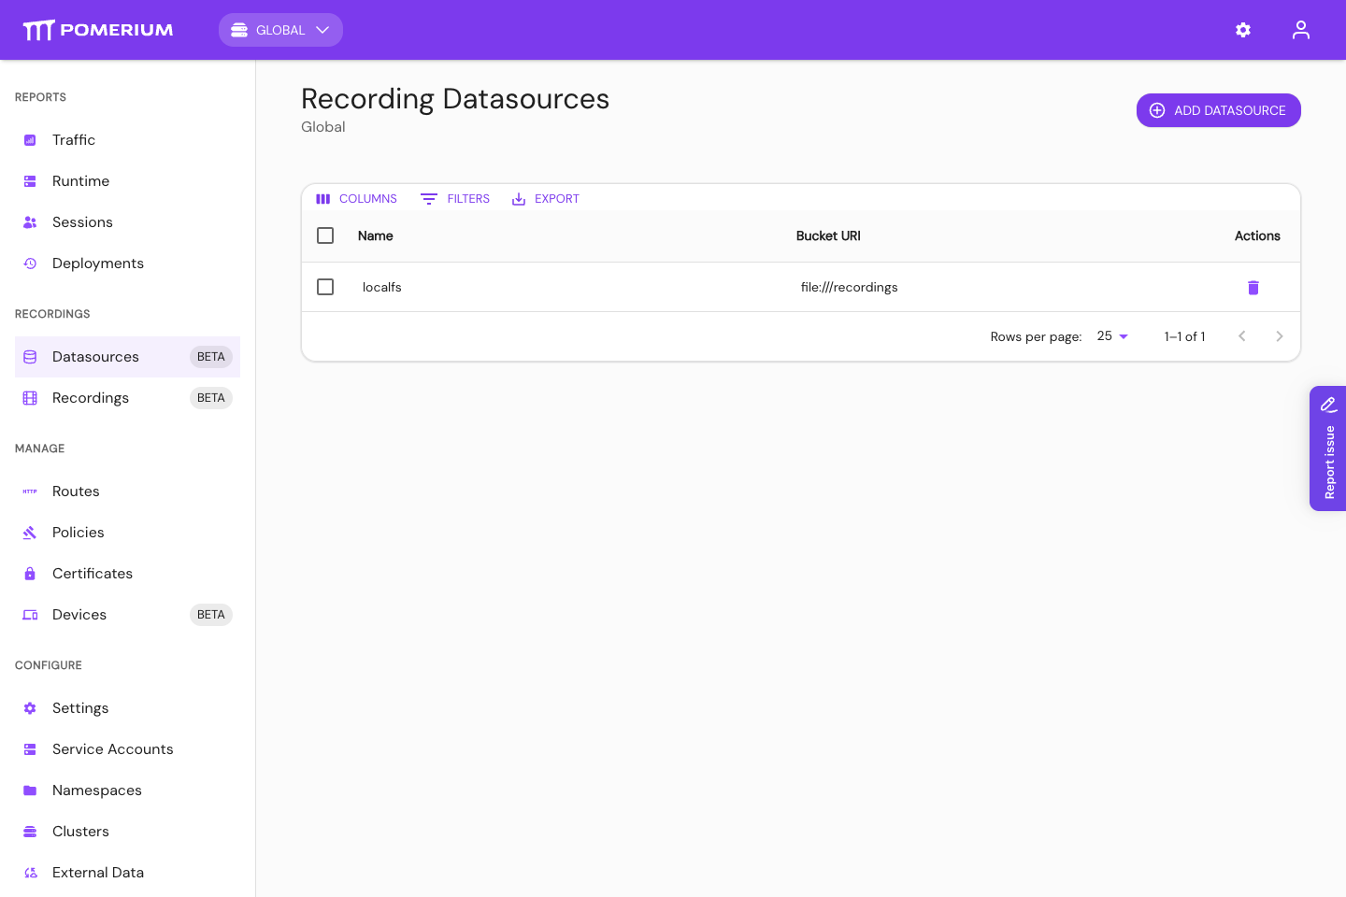Click the Actions column header
This screenshot has height=897, width=1346.
click(x=1257, y=235)
